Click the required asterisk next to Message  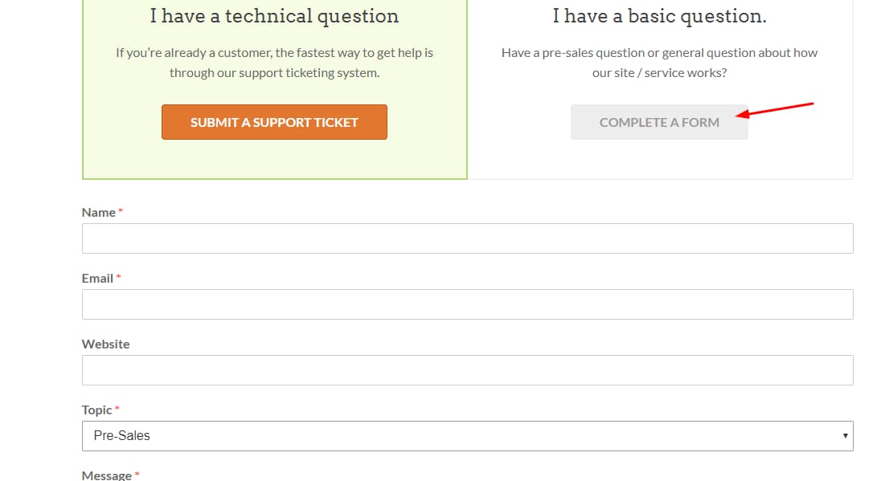coord(137,475)
